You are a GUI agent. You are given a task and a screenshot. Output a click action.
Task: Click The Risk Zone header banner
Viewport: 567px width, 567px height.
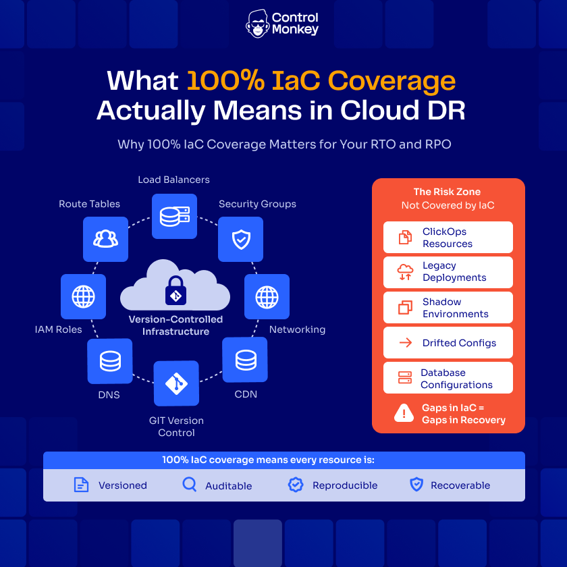(448, 198)
